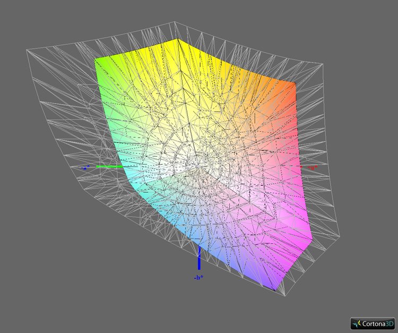Click the topmost peak of the wireframe mesh
Viewport: 398px width, 333px height.
(x=176, y=22)
